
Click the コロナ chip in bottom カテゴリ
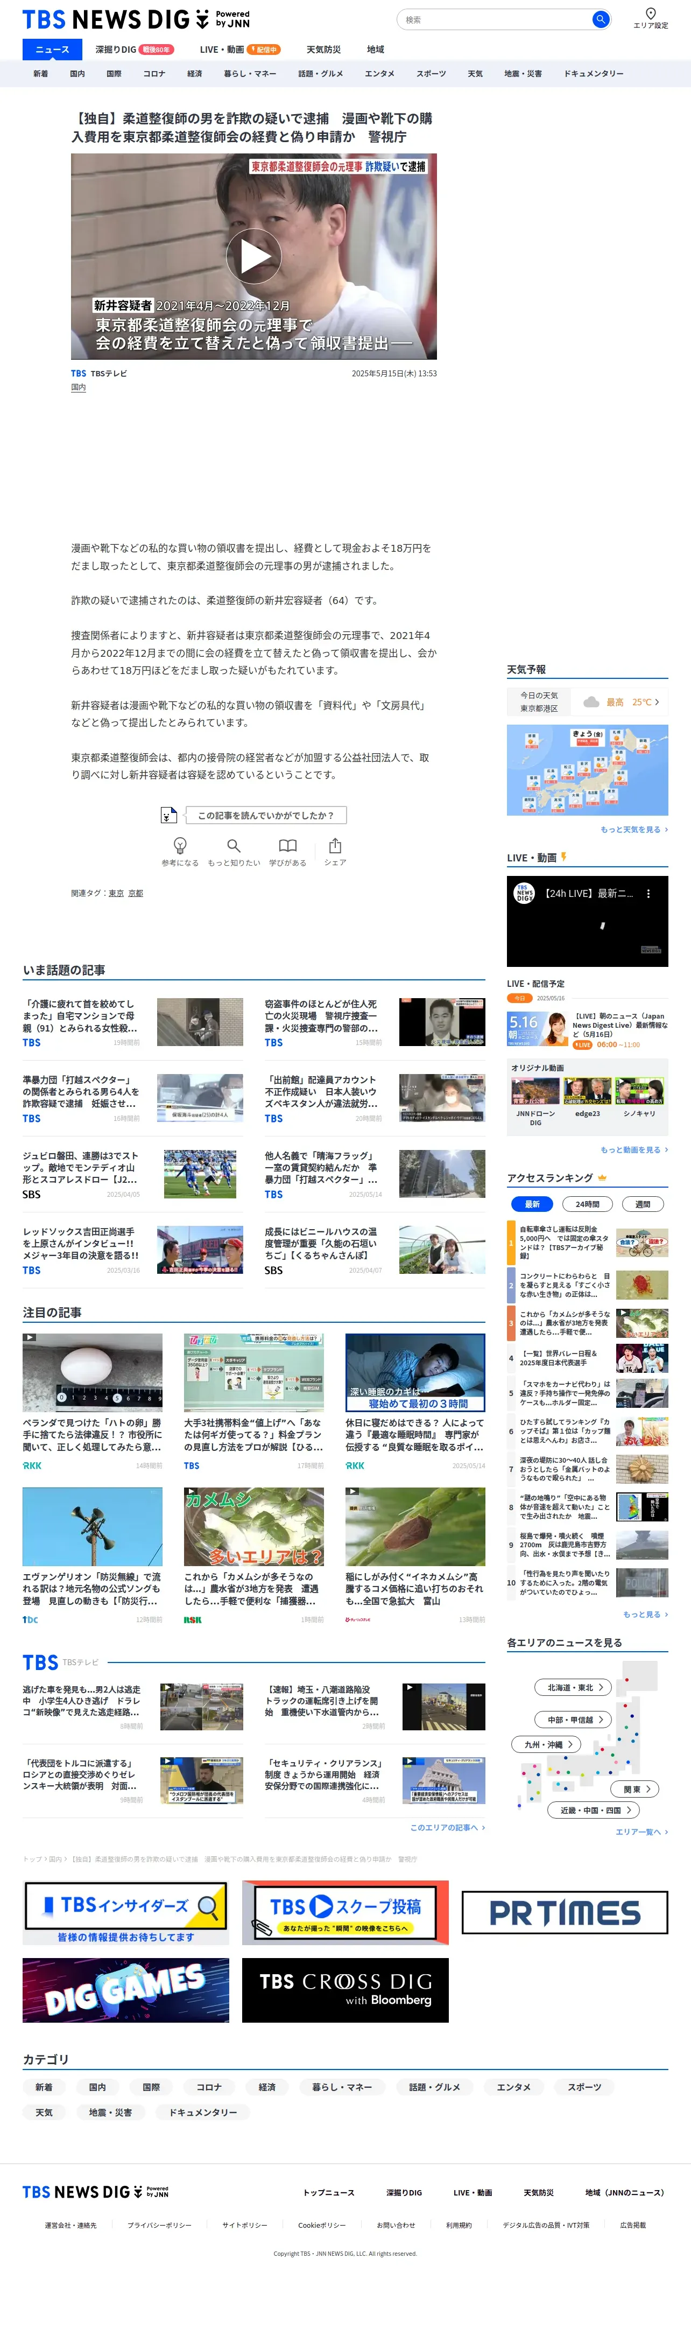209,2087
